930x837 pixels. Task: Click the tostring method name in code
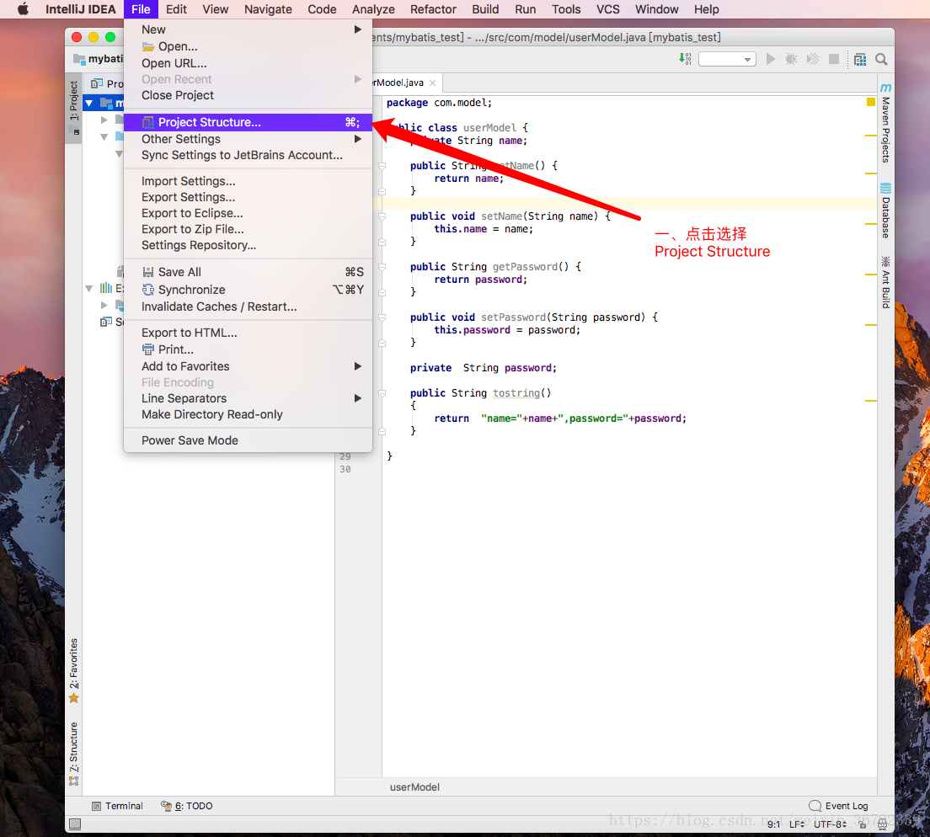coord(516,393)
